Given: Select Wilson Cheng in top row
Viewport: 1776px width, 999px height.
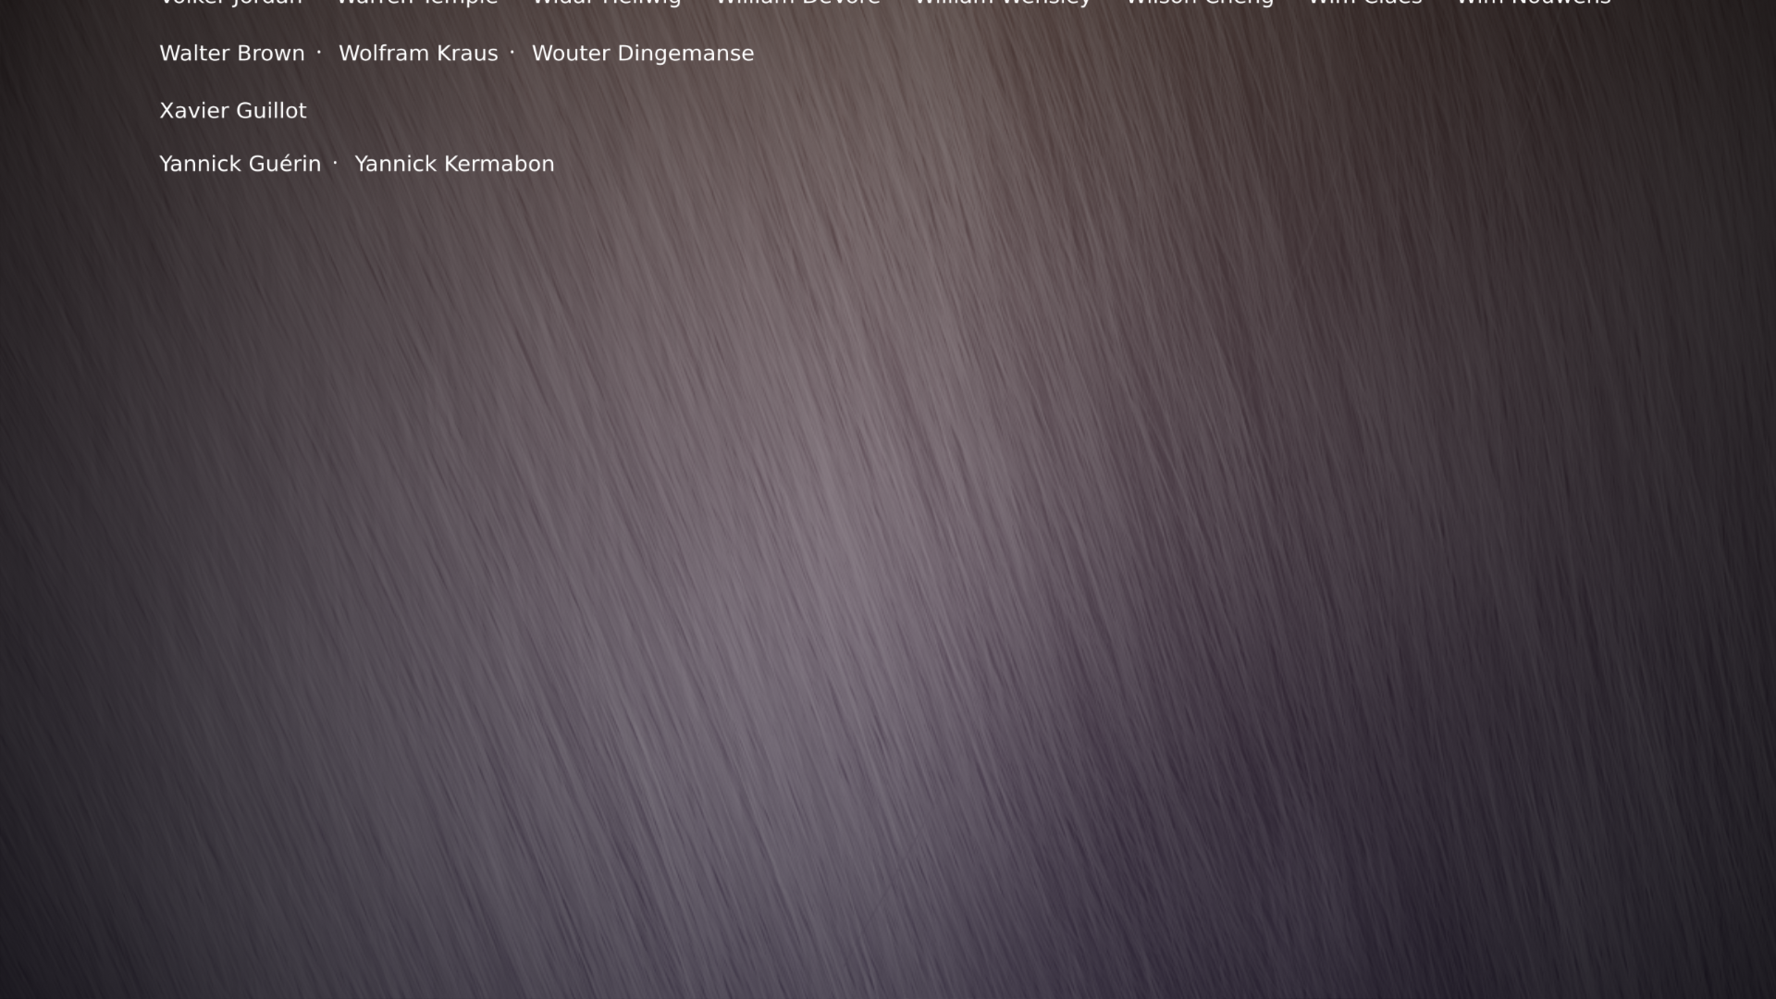Looking at the screenshot, I should click(1199, 3).
